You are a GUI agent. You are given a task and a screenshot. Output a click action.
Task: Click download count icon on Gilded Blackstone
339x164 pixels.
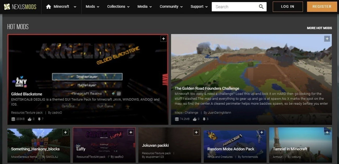point(39,119)
